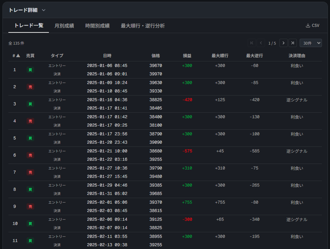Click the 損益 column header
Screen dimensions: 330x249
pyautogui.click(x=187, y=56)
